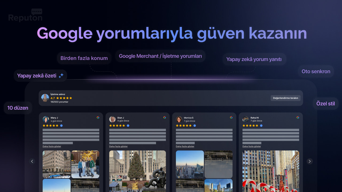Screen dimensions: 342x192
Task: Select the Yapay zekâ yorum yanıtı pill
Action: [x=254, y=59]
